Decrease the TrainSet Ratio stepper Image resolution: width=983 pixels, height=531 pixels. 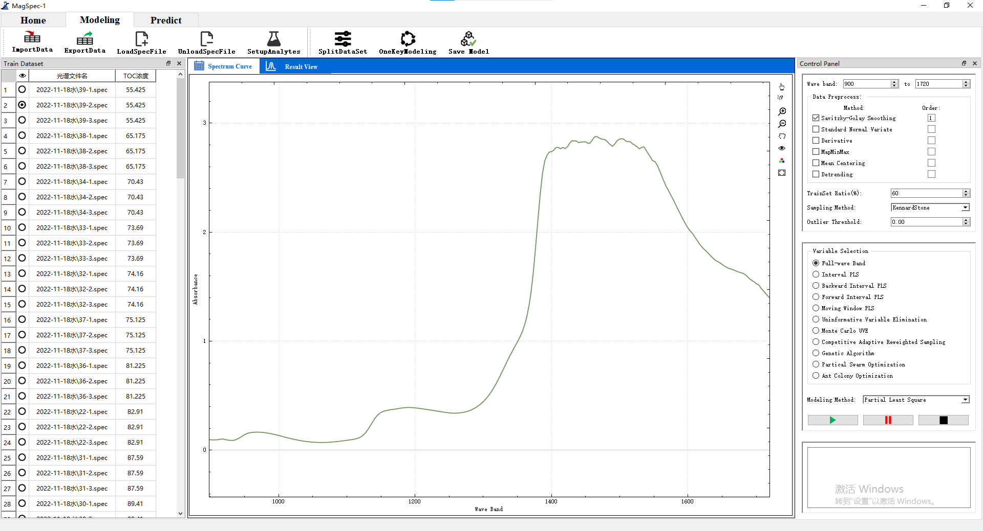coord(966,195)
